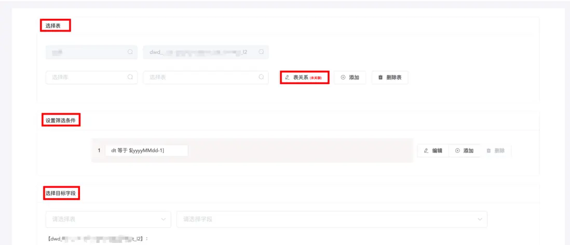Click the 选择表 section heading
Viewport: 570px width, 245px height.
(55, 25)
